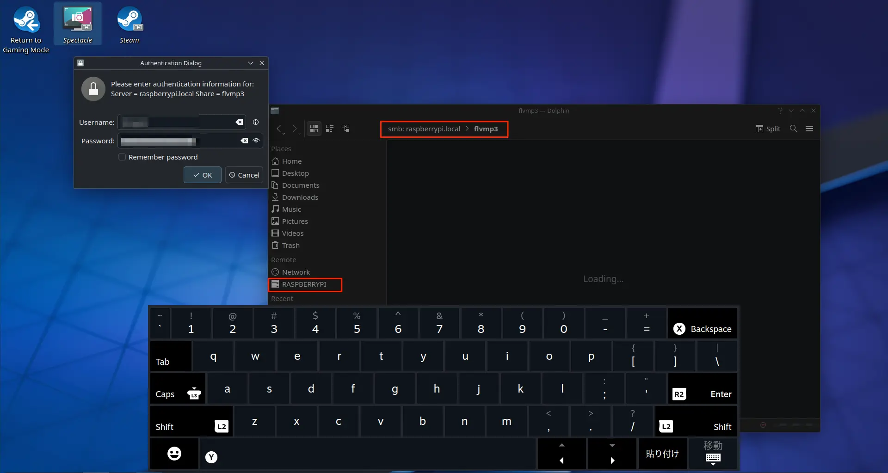The image size is (888, 473).
Task: Go back in Dolphin navigation
Action: click(x=279, y=129)
